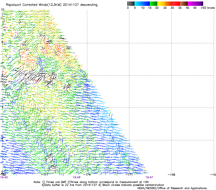Click the red 30-35 knots legend segment
Image resolution: width=216 pixels, height=190 pixels.
point(176,4)
